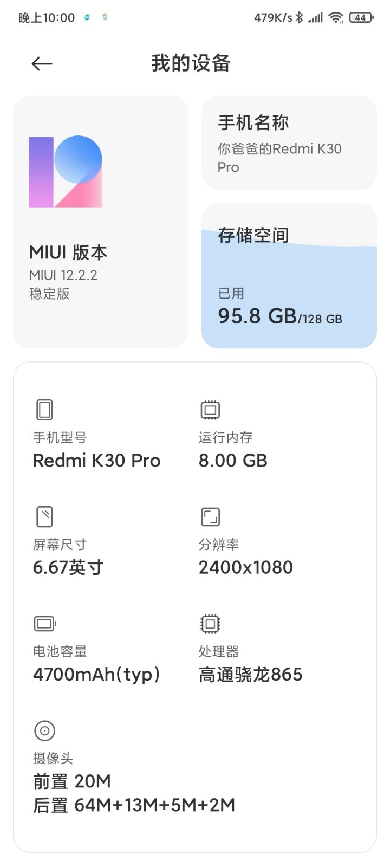Tap the back arrow icon

pos(42,64)
